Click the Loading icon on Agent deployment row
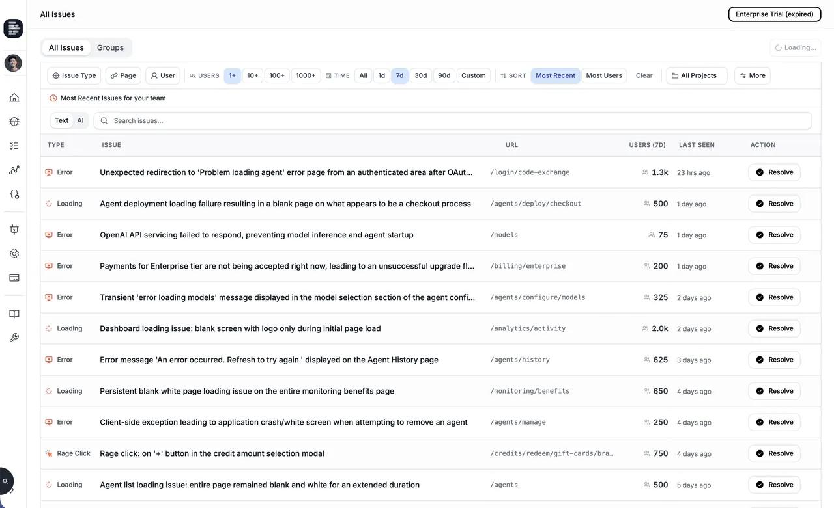This screenshot has width=834, height=508. pos(49,204)
